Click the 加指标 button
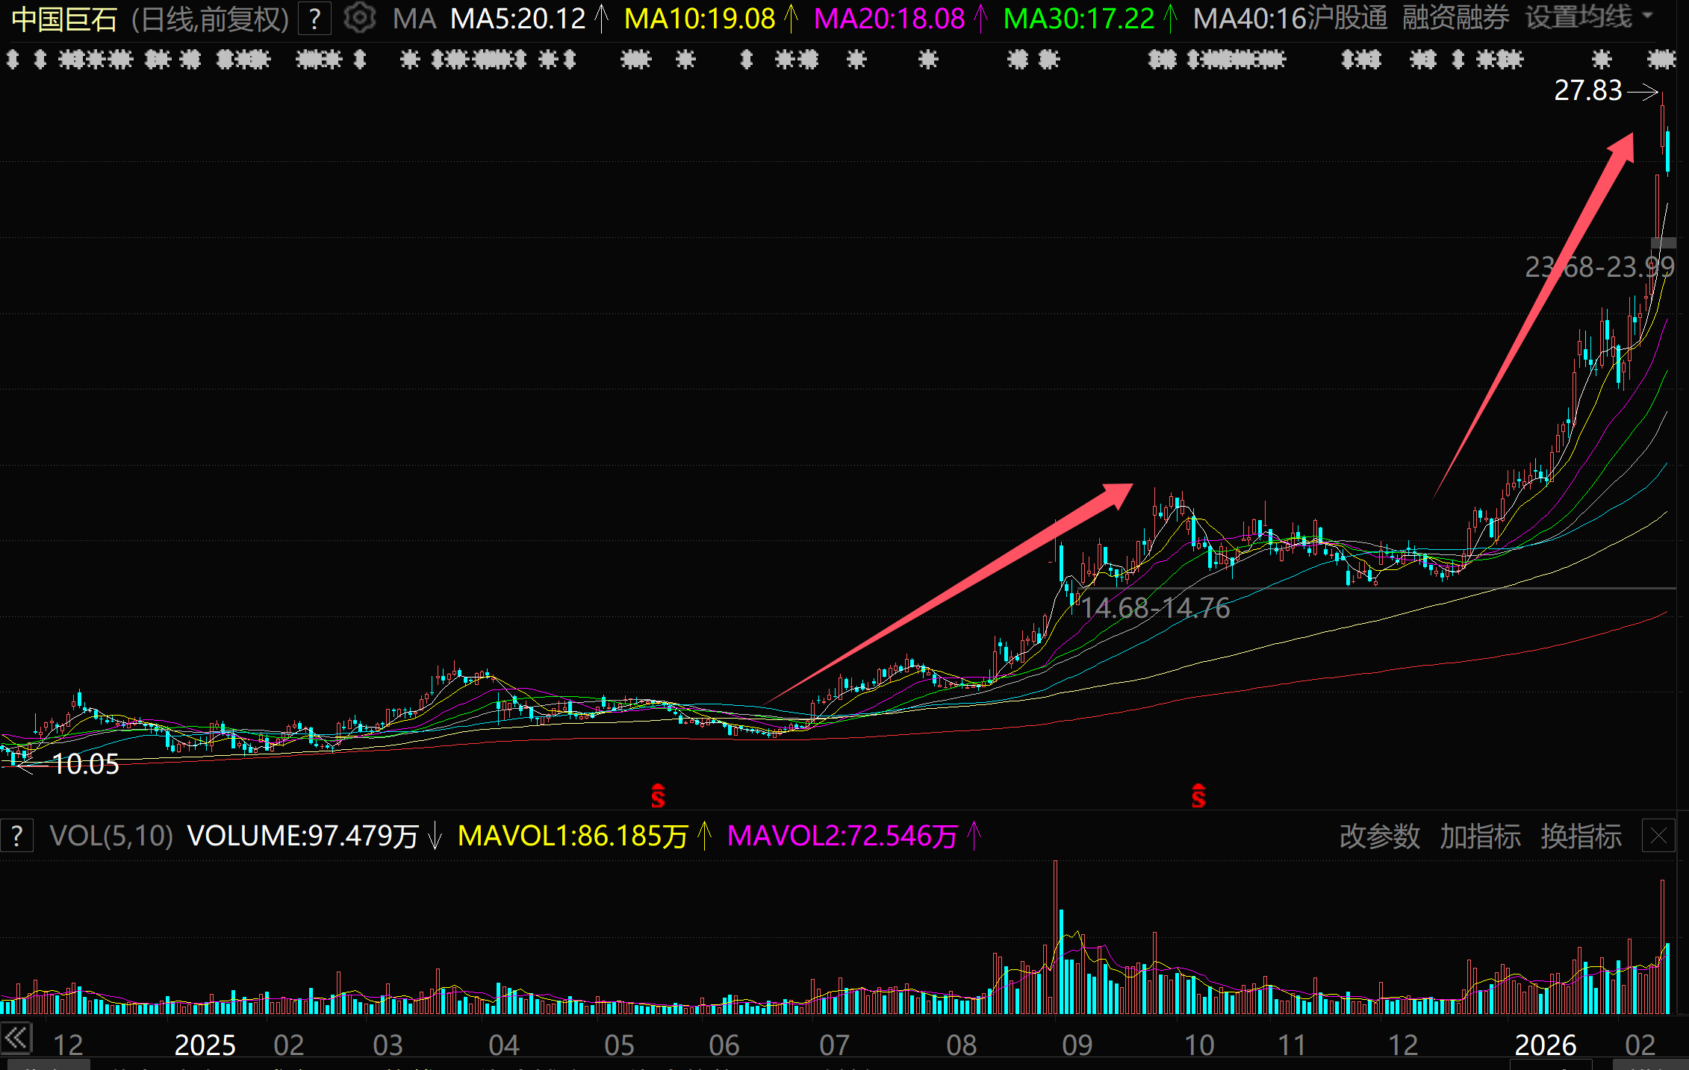 1480,836
